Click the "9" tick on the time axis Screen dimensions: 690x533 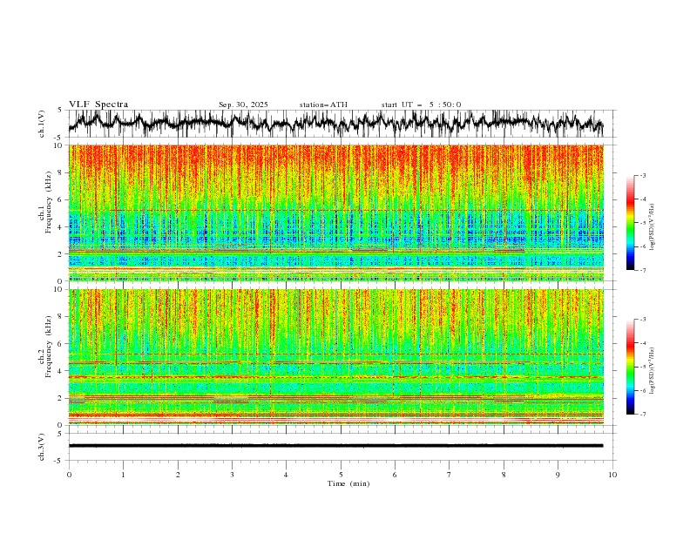point(558,475)
